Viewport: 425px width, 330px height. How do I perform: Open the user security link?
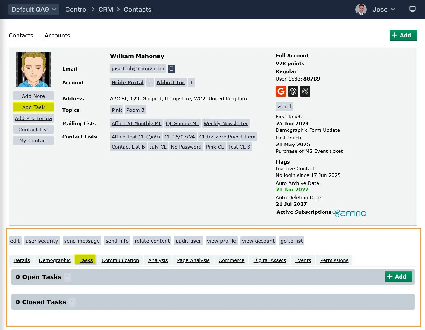(x=42, y=241)
